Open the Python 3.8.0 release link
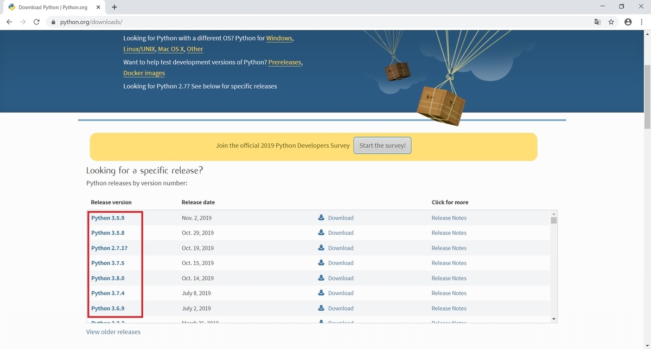This screenshot has height=349, width=651. (x=107, y=279)
